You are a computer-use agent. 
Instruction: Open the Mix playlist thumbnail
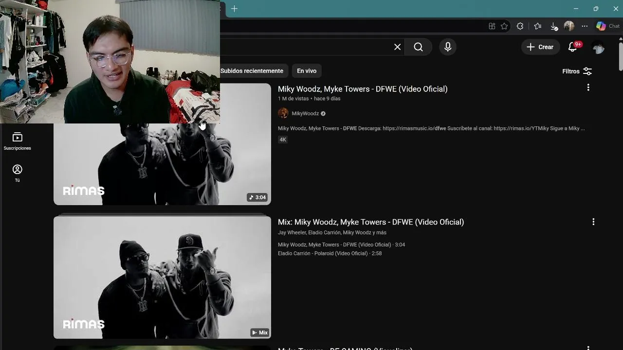tap(162, 277)
